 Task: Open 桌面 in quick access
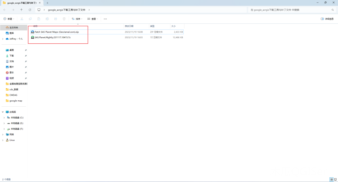coord(12,50)
